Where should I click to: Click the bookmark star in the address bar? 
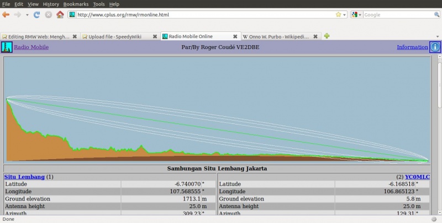pos(338,14)
